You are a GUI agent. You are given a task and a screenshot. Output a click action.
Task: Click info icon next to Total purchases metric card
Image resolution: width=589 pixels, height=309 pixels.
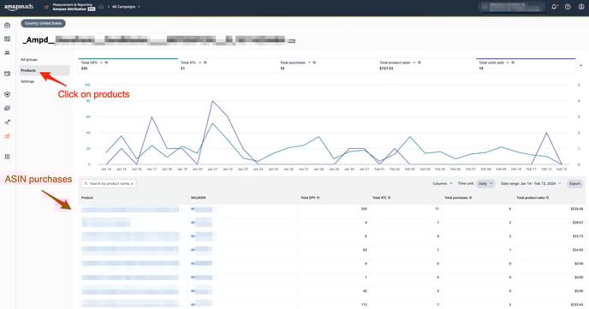pos(314,62)
